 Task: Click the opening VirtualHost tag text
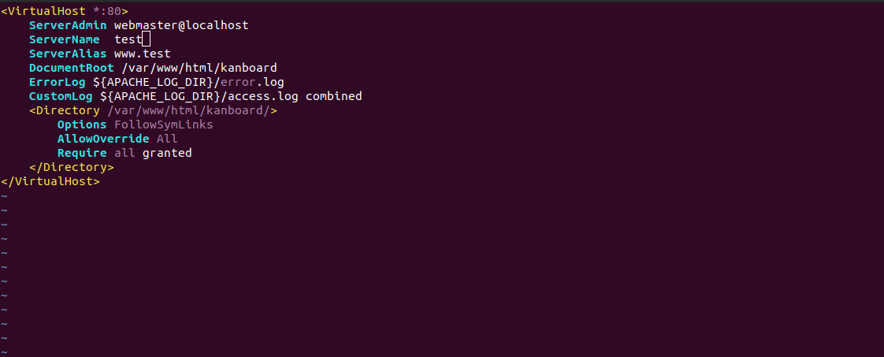pos(65,11)
